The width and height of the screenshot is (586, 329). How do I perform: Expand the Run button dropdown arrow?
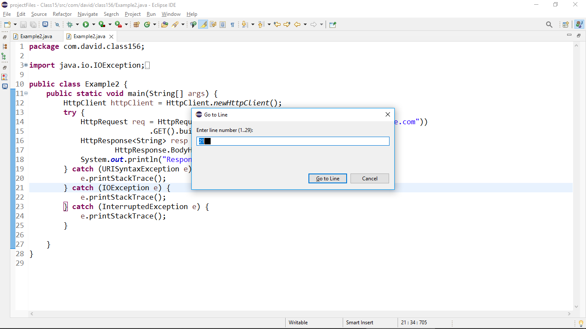pos(93,24)
